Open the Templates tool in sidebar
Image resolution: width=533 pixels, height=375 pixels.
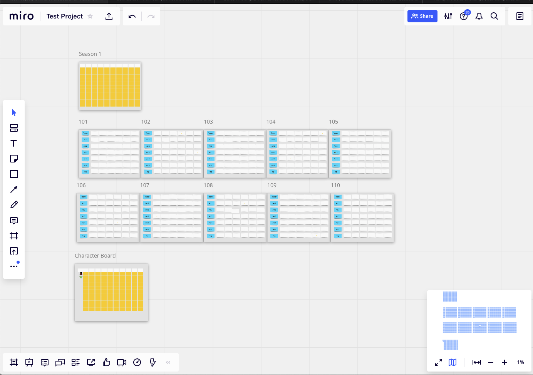pos(14,128)
